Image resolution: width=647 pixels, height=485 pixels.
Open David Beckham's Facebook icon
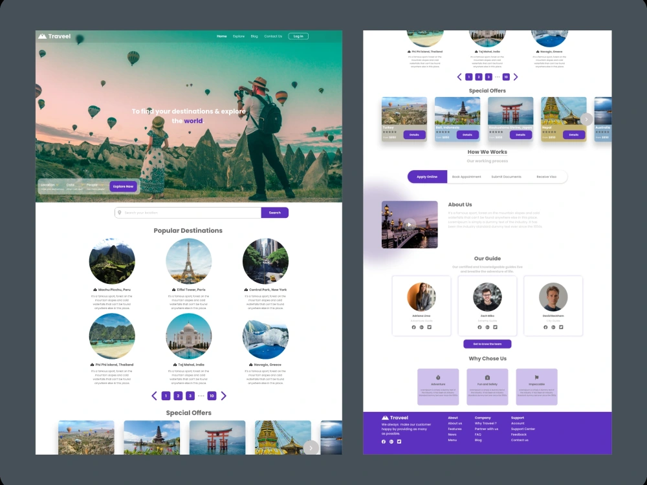545,327
